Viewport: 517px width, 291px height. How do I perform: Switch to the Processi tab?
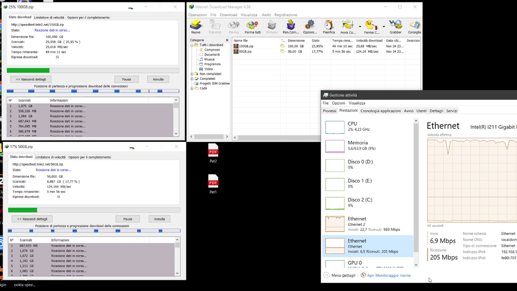pos(329,111)
